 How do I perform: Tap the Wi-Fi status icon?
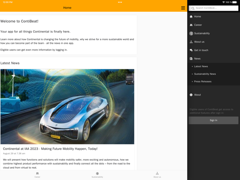(x=224, y=2)
